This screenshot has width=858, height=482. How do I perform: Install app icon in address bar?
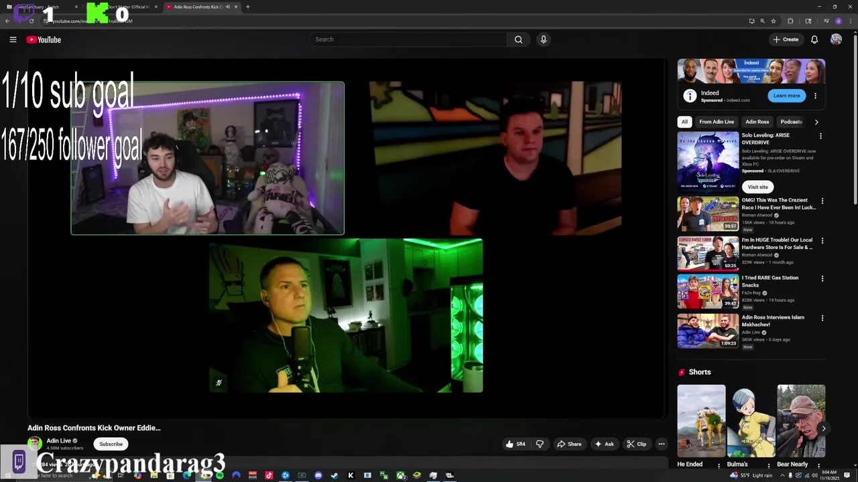752,21
